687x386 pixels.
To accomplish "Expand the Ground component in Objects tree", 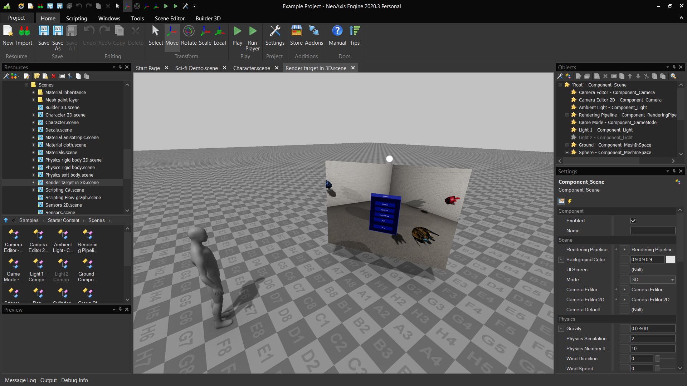I will click(x=567, y=145).
